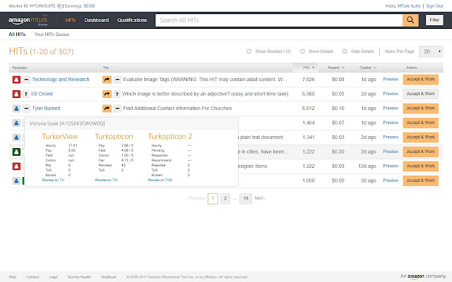Click the minus block icon beside Technology and Research
This screenshot has width=452, height=282.
[26, 80]
